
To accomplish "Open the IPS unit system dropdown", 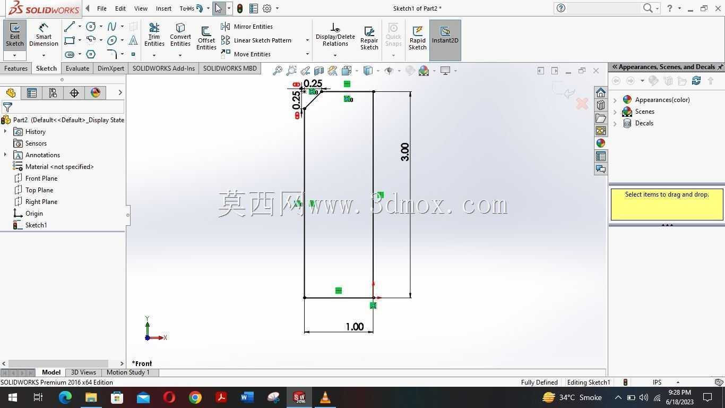I will tap(678, 382).
